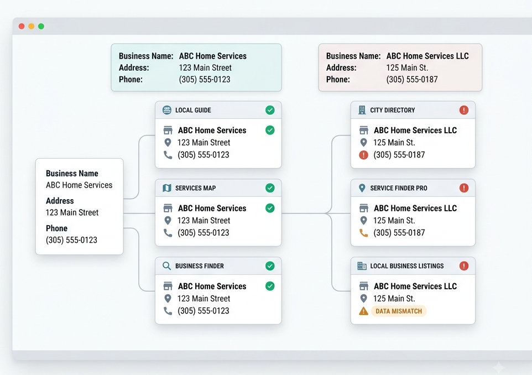This screenshot has height=375, width=532.
Task: Click ABC Home Services in top green box
Action: click(x=213, y=56)
